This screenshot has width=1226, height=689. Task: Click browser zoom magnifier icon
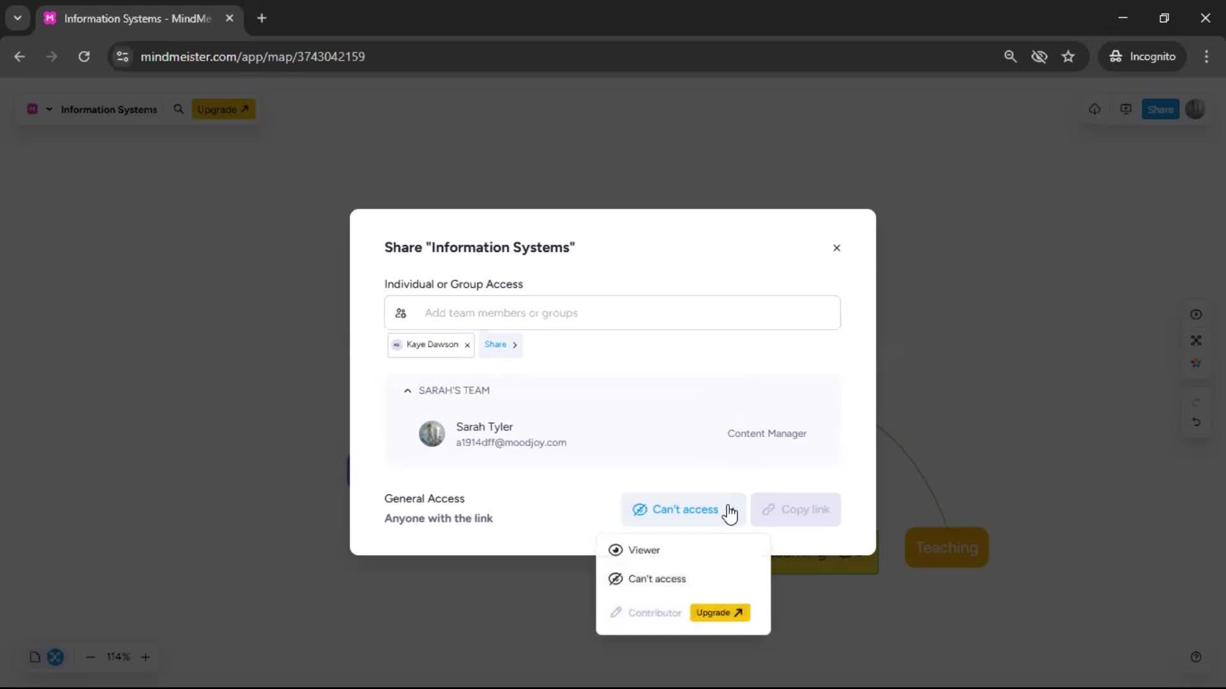pos(1010,57)
